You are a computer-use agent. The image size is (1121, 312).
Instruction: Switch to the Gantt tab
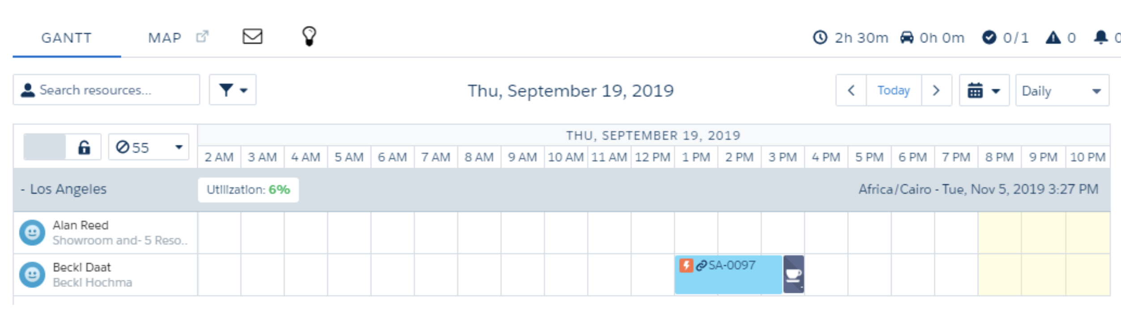[66, 38]
